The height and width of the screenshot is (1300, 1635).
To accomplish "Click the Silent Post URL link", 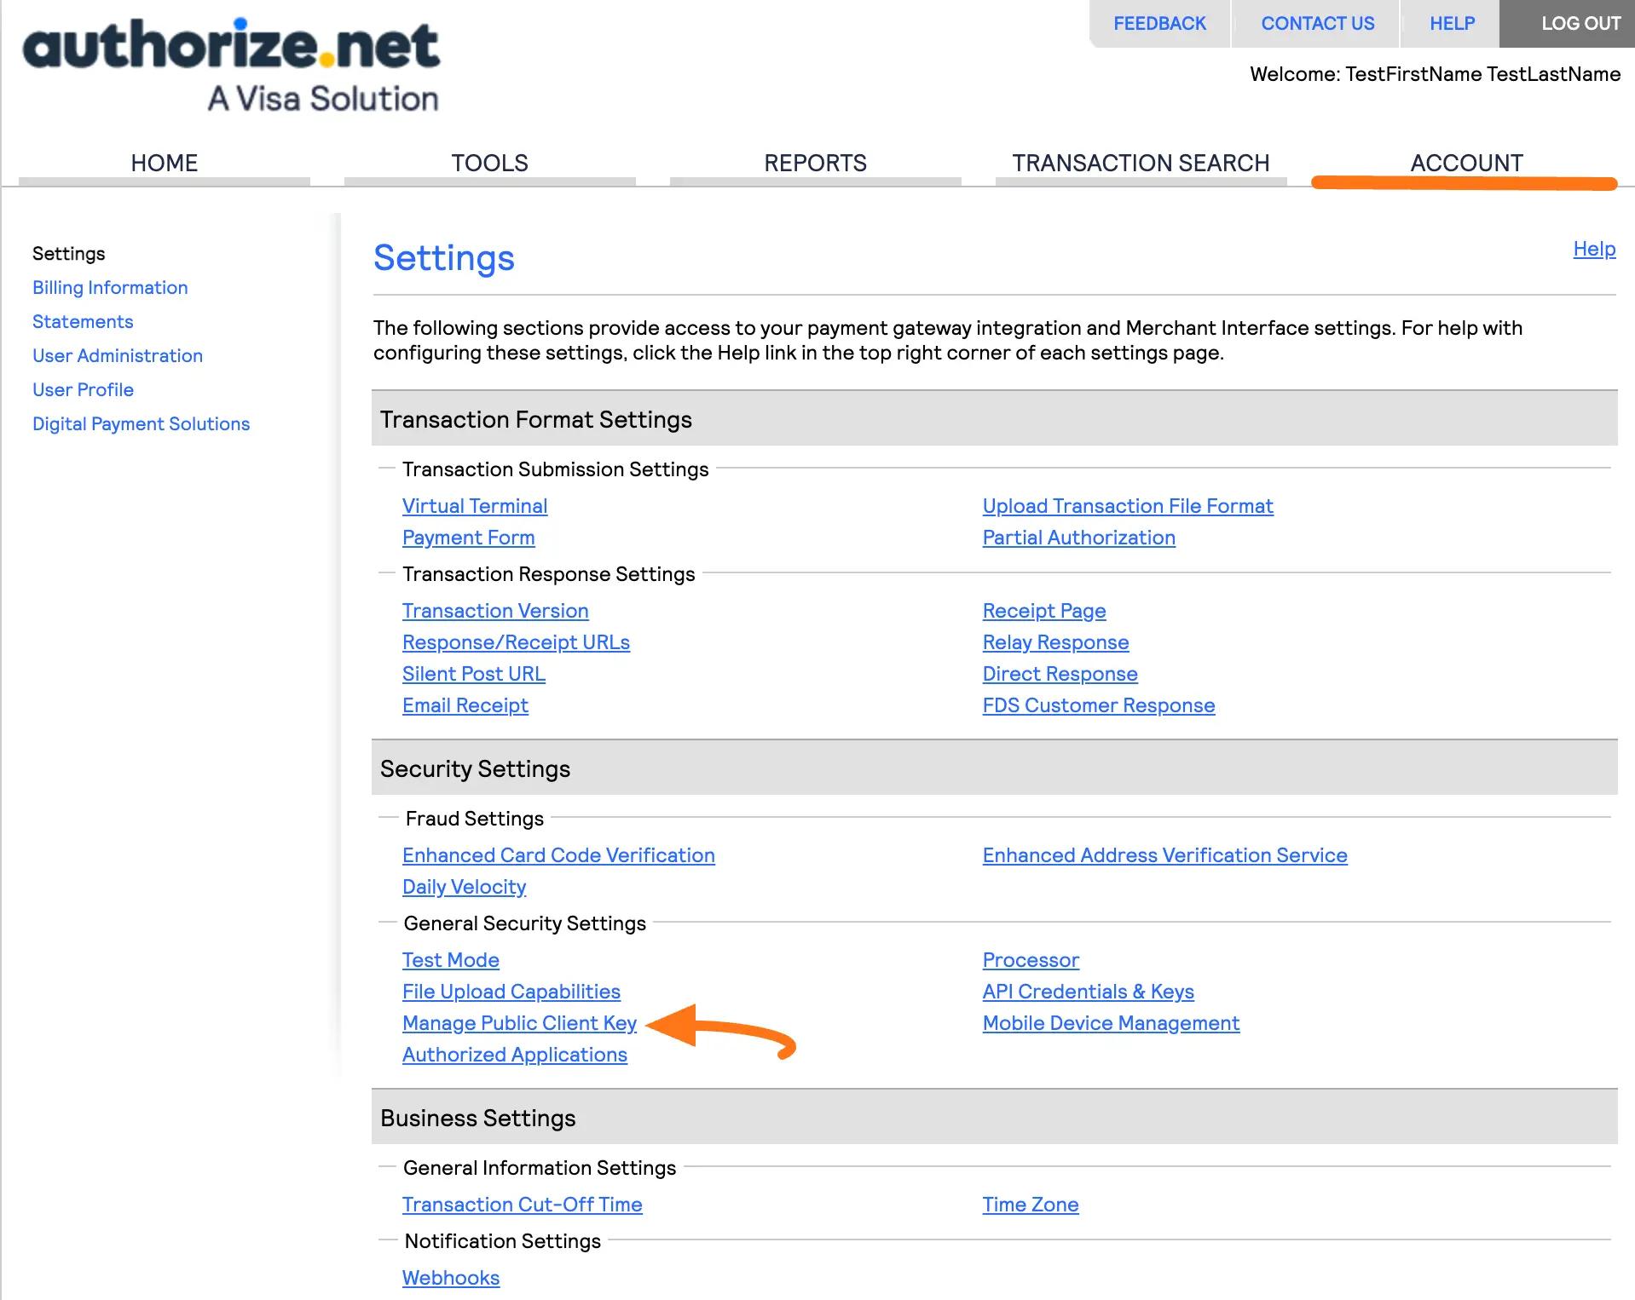I will tap(473, 674).
